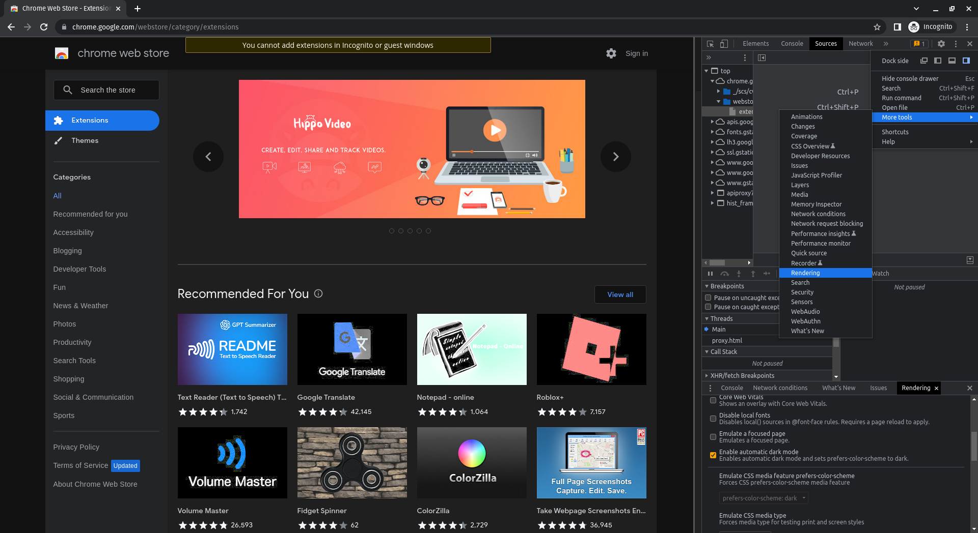Screen dimensions: 978x533
Task: Undock DevTools into separate window
Action: (923, 61)
